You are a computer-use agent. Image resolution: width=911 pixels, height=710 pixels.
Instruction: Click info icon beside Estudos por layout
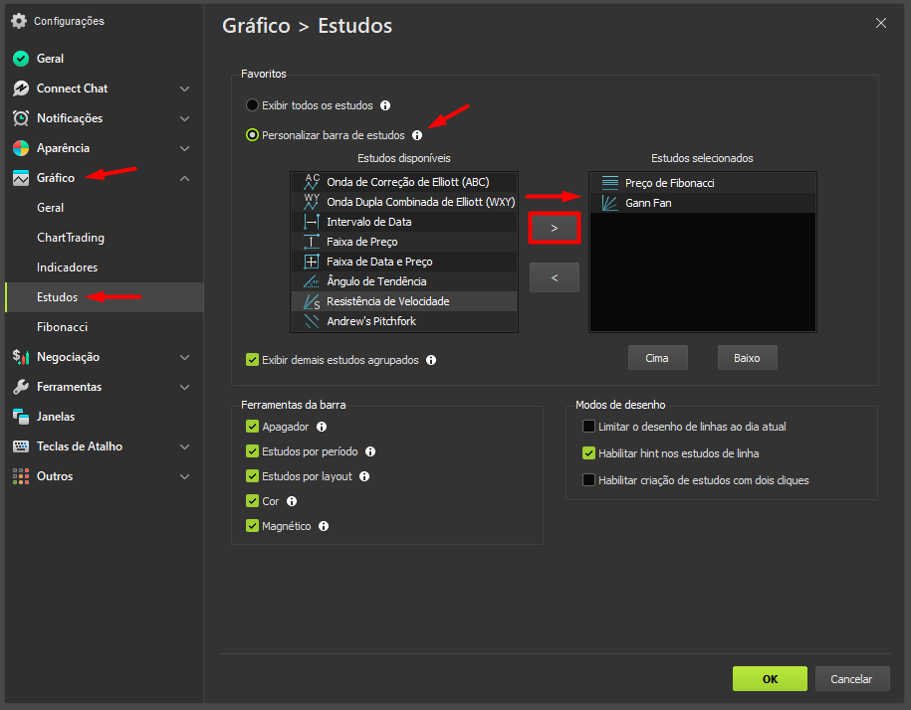pyautogui.click(x=364, y=476)
